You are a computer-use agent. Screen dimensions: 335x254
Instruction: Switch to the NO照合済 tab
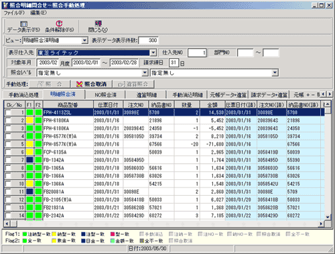(x=106, y=95)
